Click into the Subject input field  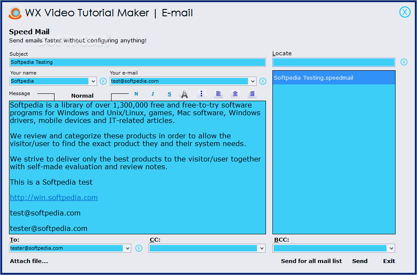[137, 63]
